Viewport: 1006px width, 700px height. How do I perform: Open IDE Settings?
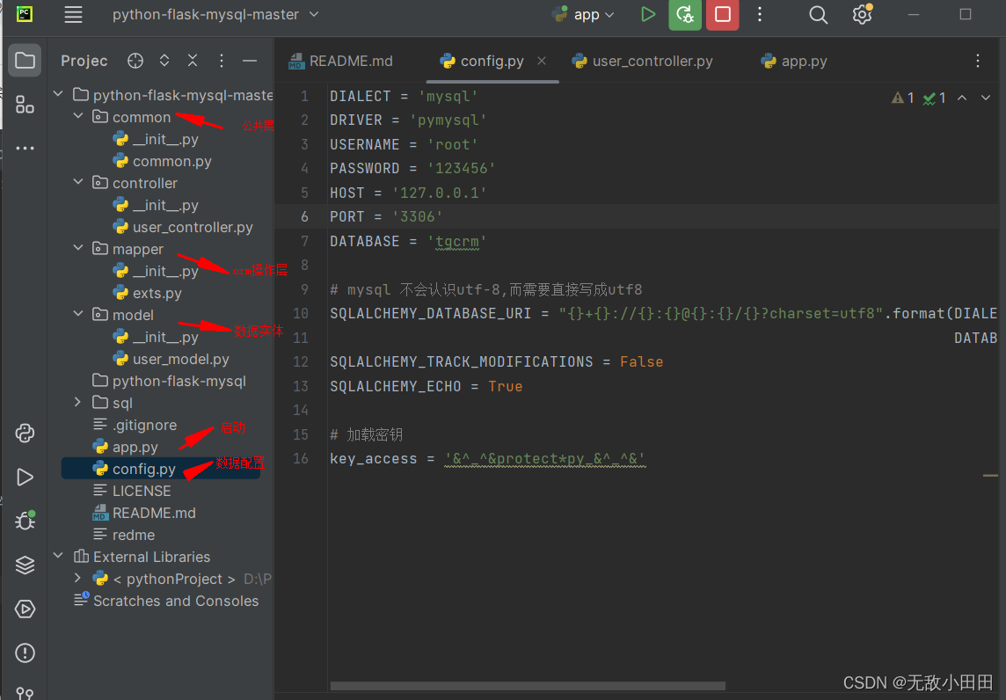pyautogui.click(x=861, y=15)
